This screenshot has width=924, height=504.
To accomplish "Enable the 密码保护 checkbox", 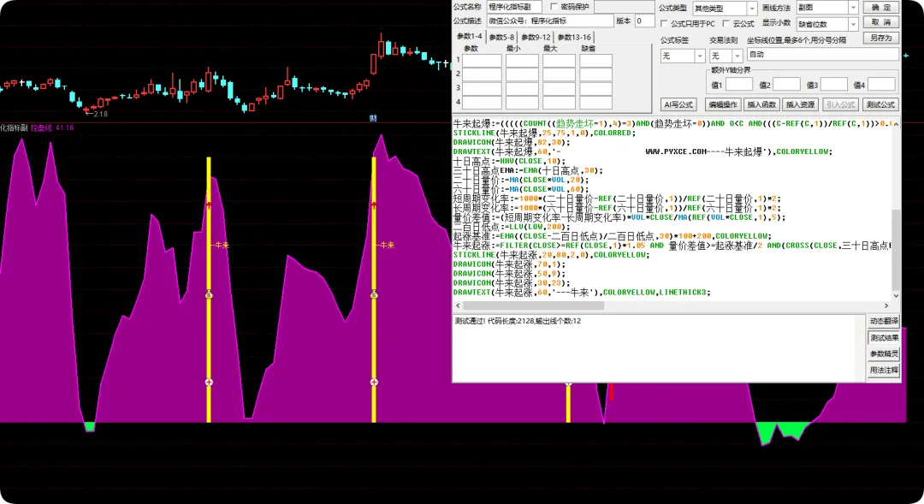I will point(554,7).
